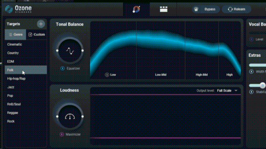266x149 pixels.
Task: Toggle the Width power button in Extras
Action: [x=251, y=72]
